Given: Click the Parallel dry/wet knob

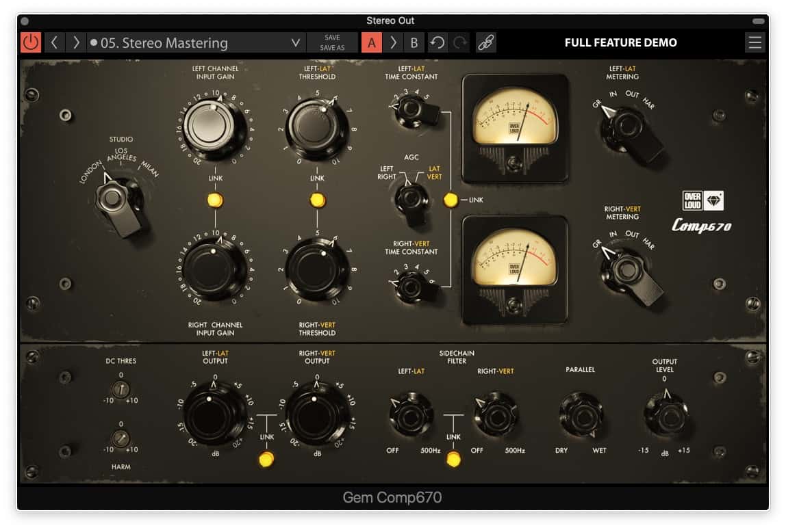Looking at the screenshot, I should coord(581,415).
